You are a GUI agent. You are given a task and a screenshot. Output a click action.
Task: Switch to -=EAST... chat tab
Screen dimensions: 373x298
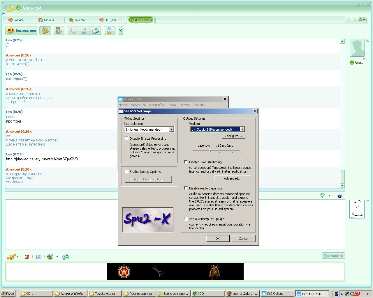tap(18, 20)
